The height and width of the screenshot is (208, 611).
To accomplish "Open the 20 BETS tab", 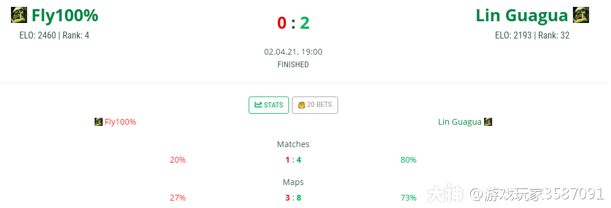I will pyautogui.click(x=315, y=105).
